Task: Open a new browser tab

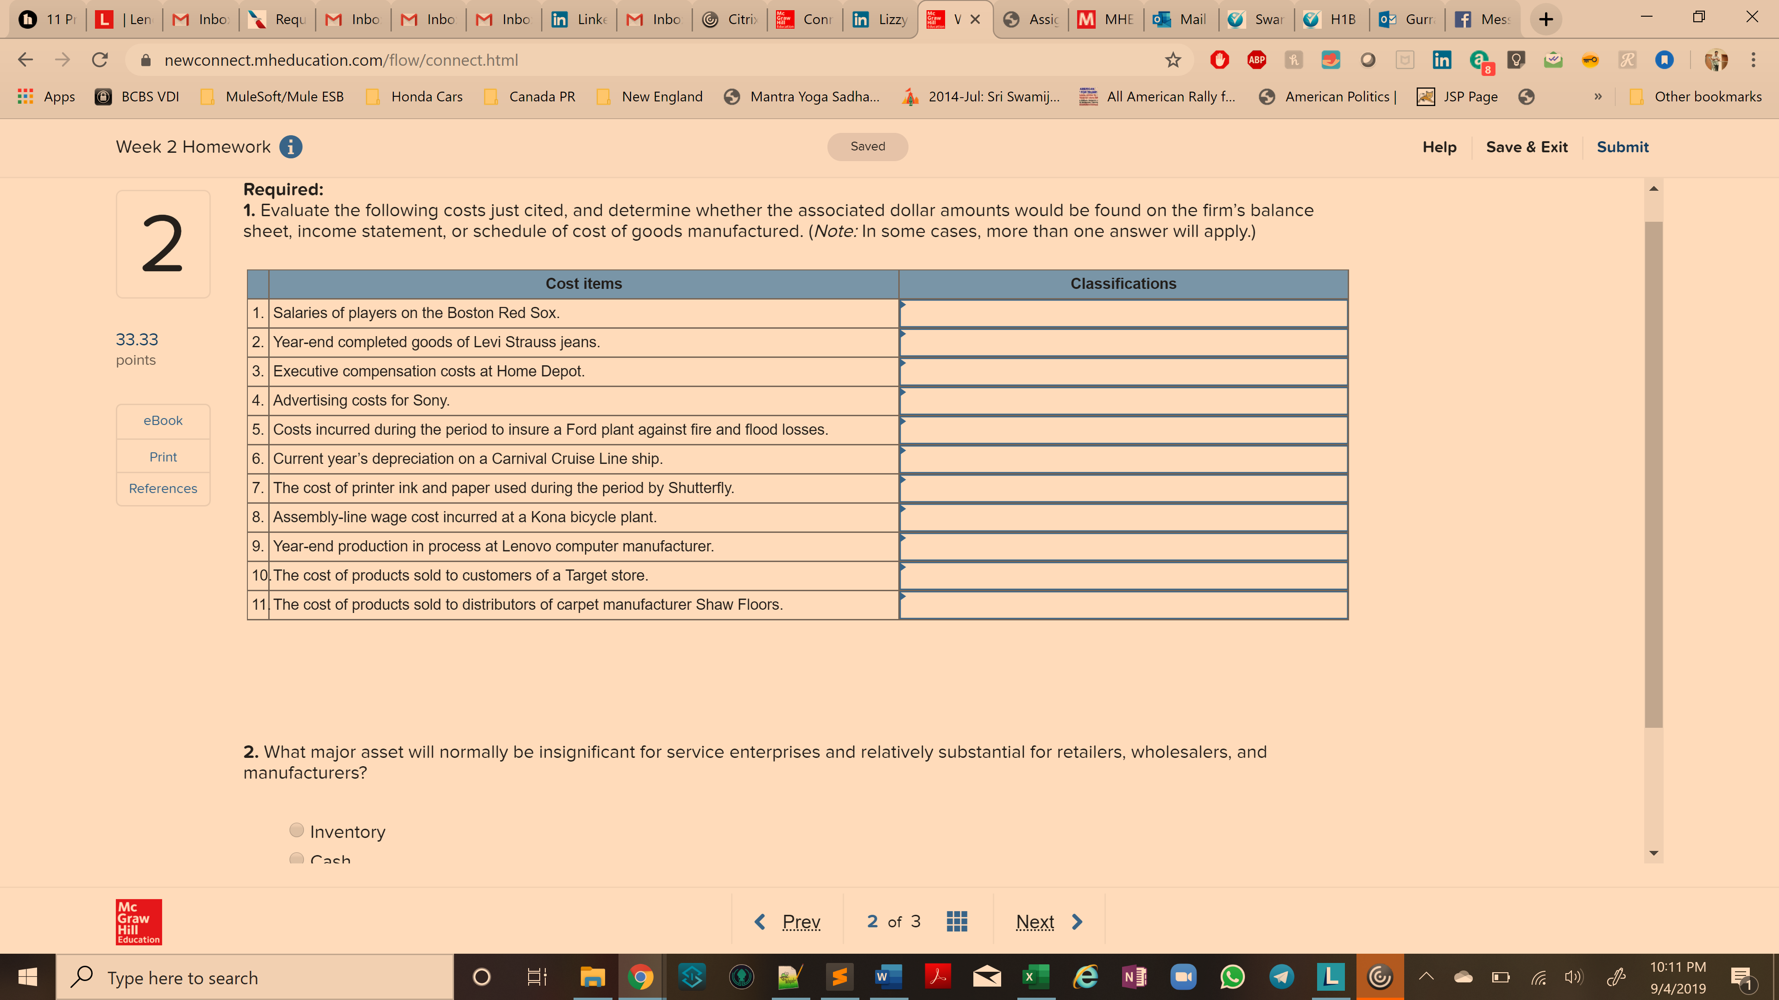Action: tap(1546, 19)
